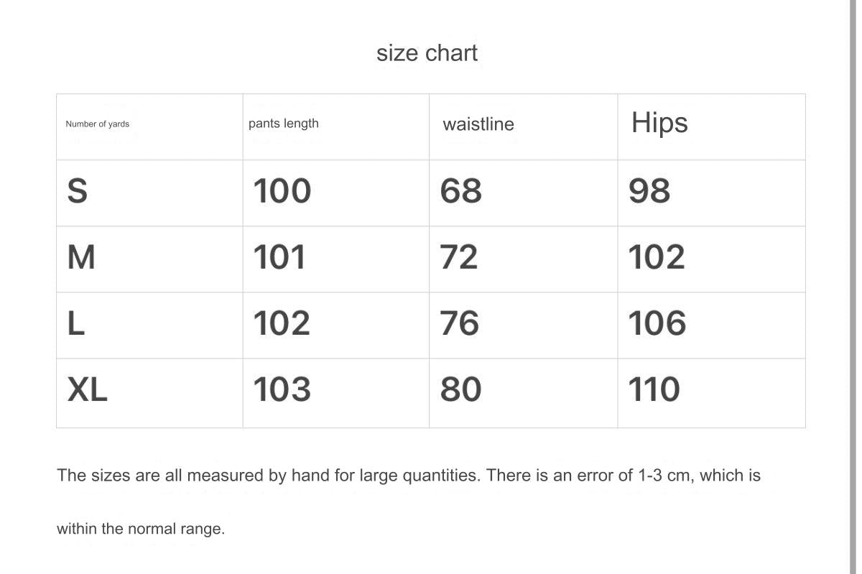Click waistline value 72 for size M
The height and width of the screenshot is (574, 862).
click(459, 257)
